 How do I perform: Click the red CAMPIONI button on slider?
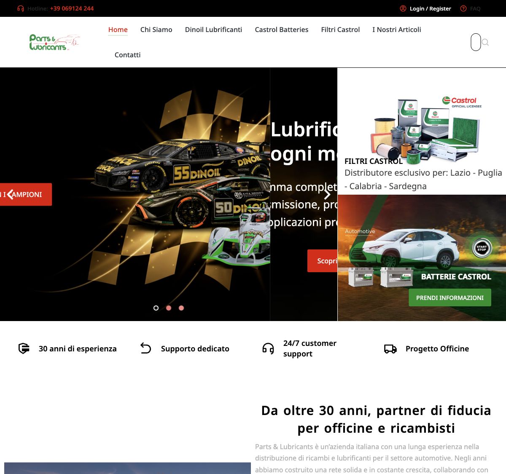coord(26,194)
